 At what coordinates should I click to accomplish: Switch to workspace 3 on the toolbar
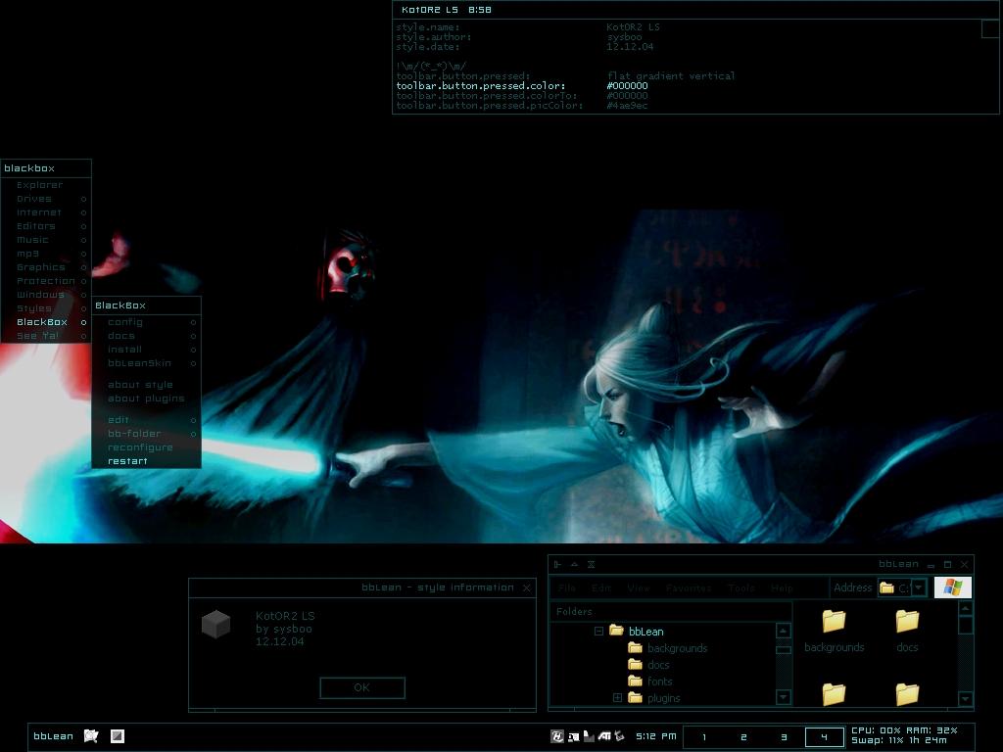coord(784,736)
